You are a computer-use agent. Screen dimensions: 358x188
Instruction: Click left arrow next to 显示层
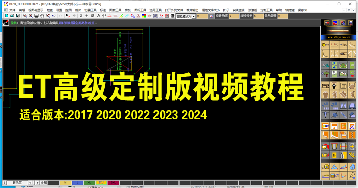point(30,183)
